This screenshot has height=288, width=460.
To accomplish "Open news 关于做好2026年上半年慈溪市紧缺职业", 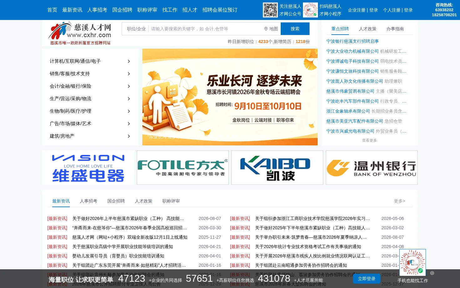I will [x=128, y=218].
